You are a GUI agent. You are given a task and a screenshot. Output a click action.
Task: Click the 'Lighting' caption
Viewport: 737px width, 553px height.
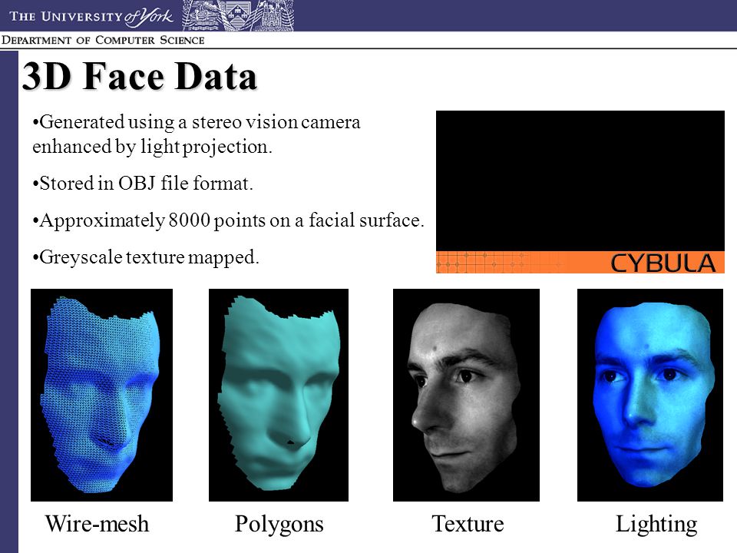[656, 525]
